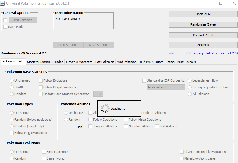238x163 pixels.
Task: Check Follow Mega Evolutions under Base Statistics
Action: click(x=41, y=87)
